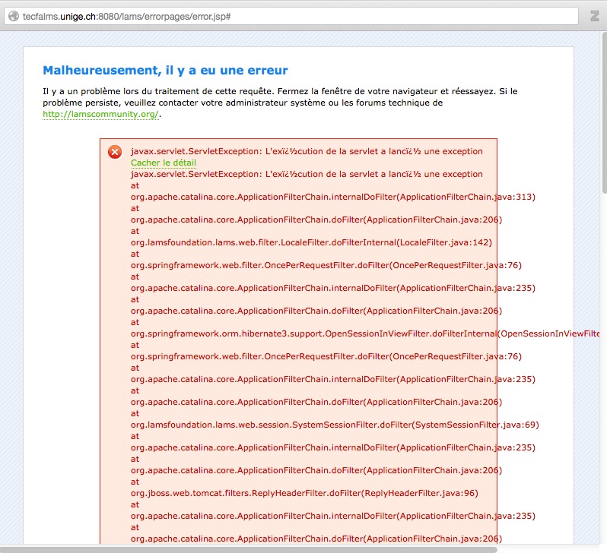Click the horizontal scrollbar track right of thumb
This screenshot has width=607, height=553.
coord(548,549)
